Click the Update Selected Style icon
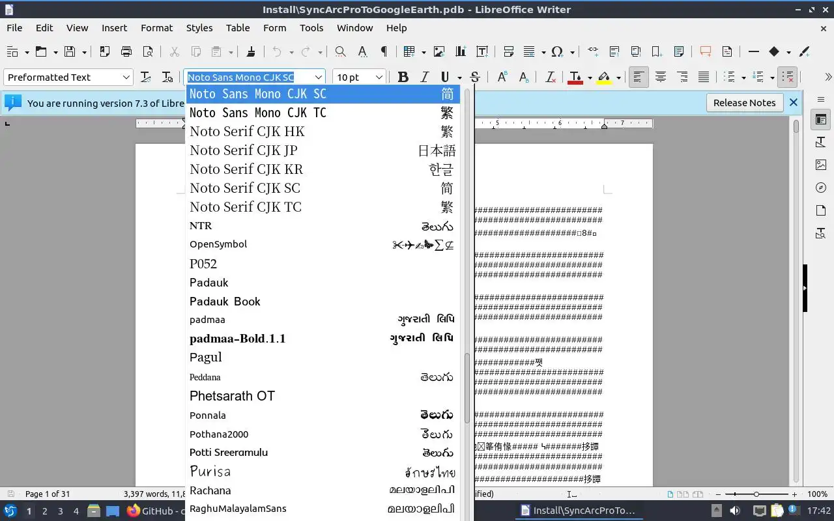Image resolution: width=834 pixels, height=521 pixels. tap(146, 77)
